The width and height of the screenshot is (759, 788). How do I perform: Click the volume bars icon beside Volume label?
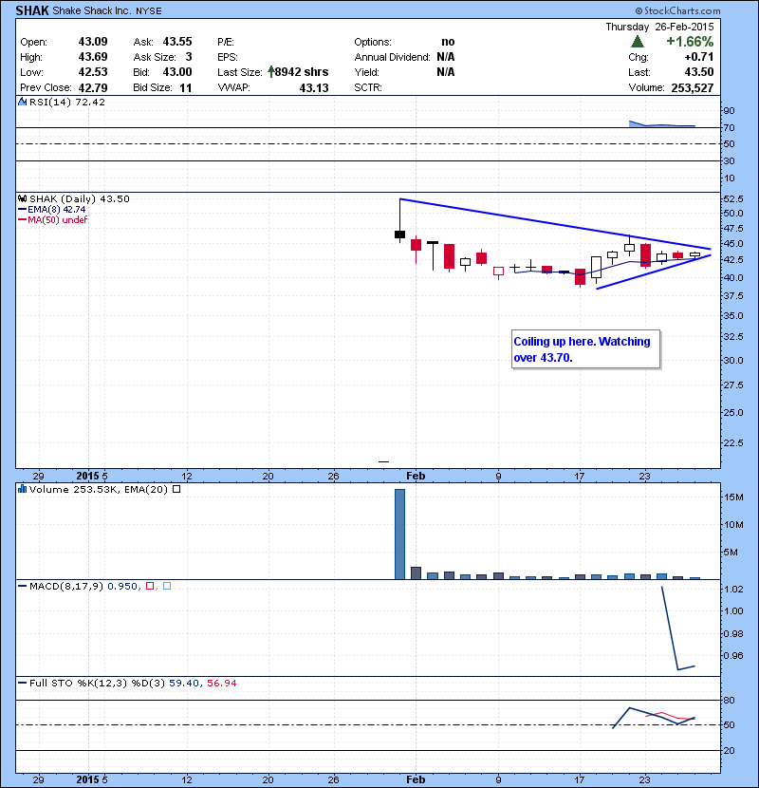point(22,489)
